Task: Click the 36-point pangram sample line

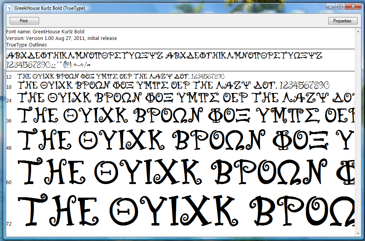Action: [186, 115]
